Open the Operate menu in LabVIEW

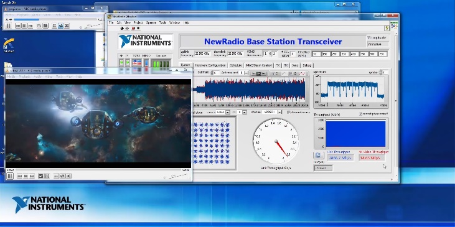point(151,22)
